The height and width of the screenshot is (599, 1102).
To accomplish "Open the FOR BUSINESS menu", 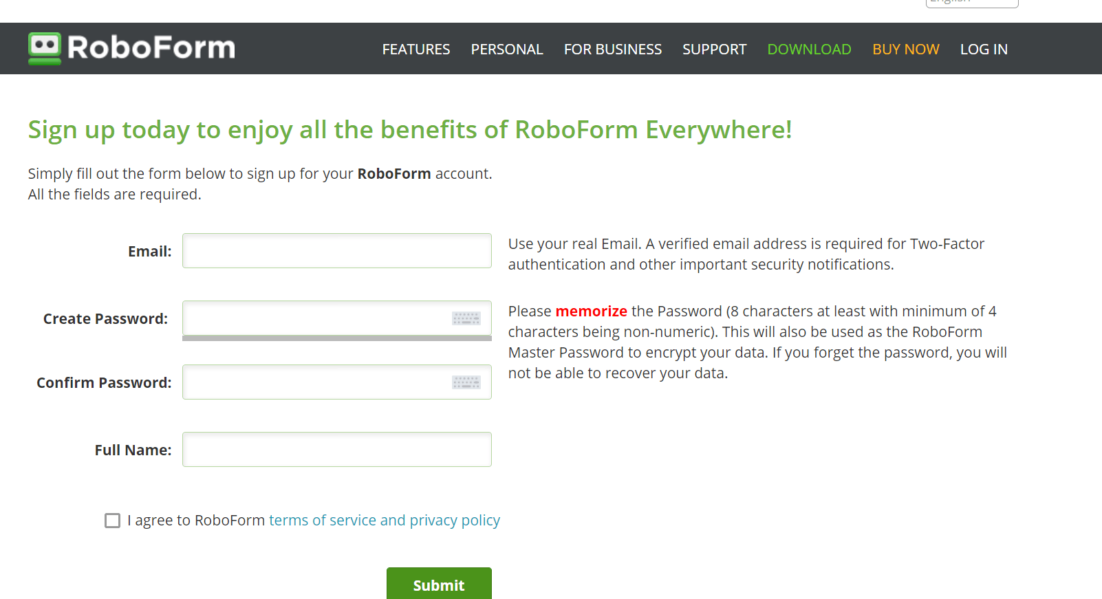I will tap(612, 49).
